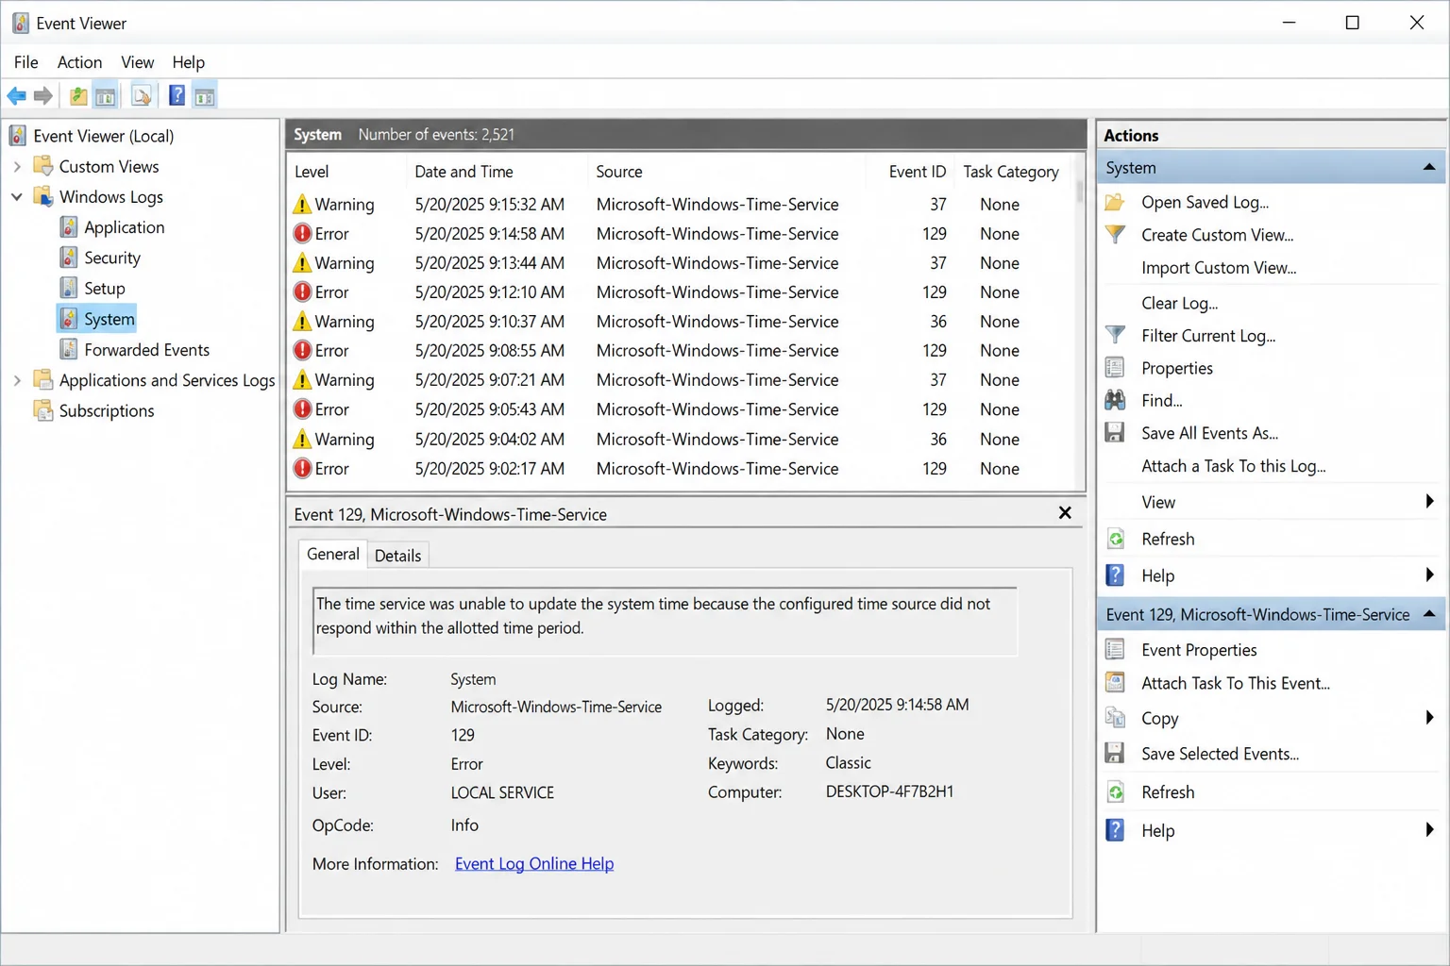Click the Application log icon in tree
1450x966 pixels.
point(68,227)
